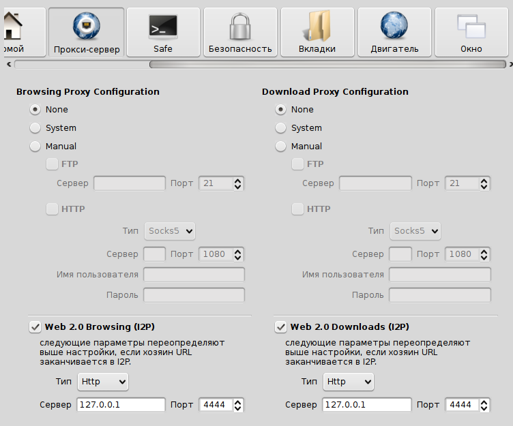Toggle FTP checkbox under Download Proxy
The height and width of the screenshot is (426, 513).
point(297,164)
